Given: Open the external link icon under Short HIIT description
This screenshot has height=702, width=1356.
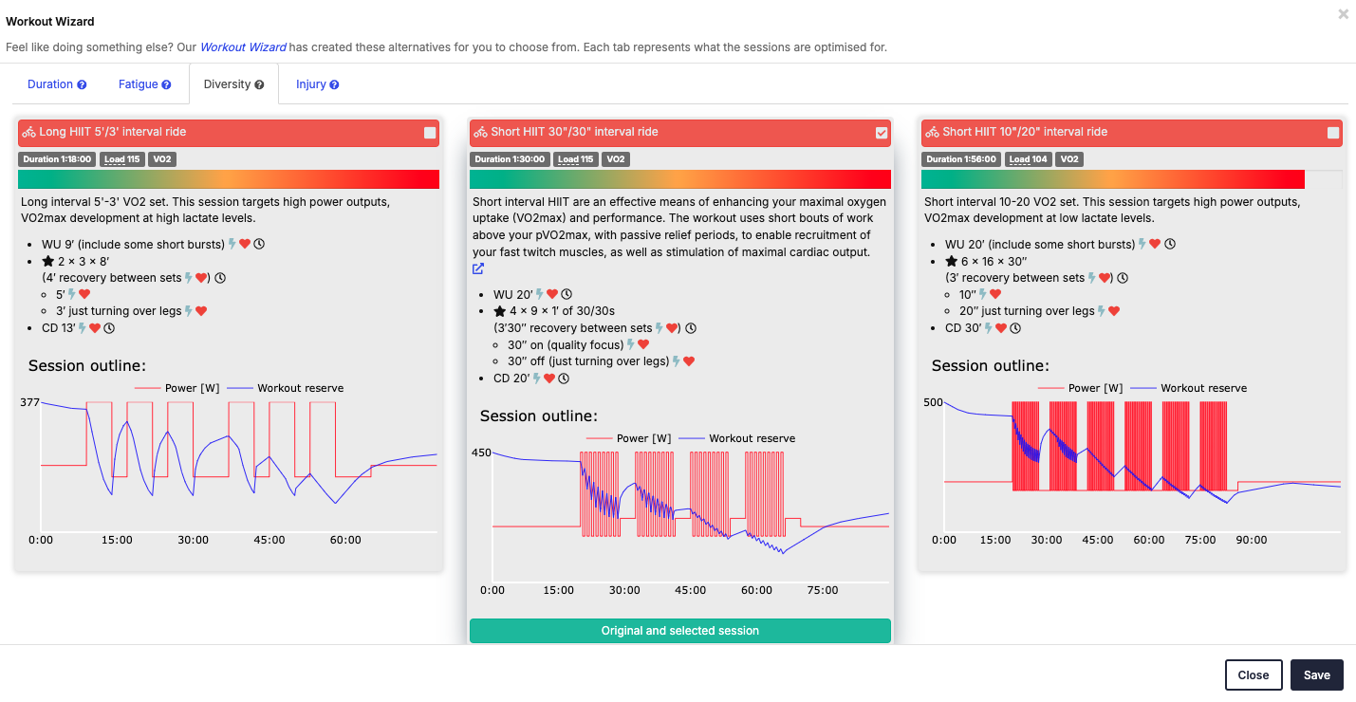Looking at the screenshot, I should click(478, 268).
